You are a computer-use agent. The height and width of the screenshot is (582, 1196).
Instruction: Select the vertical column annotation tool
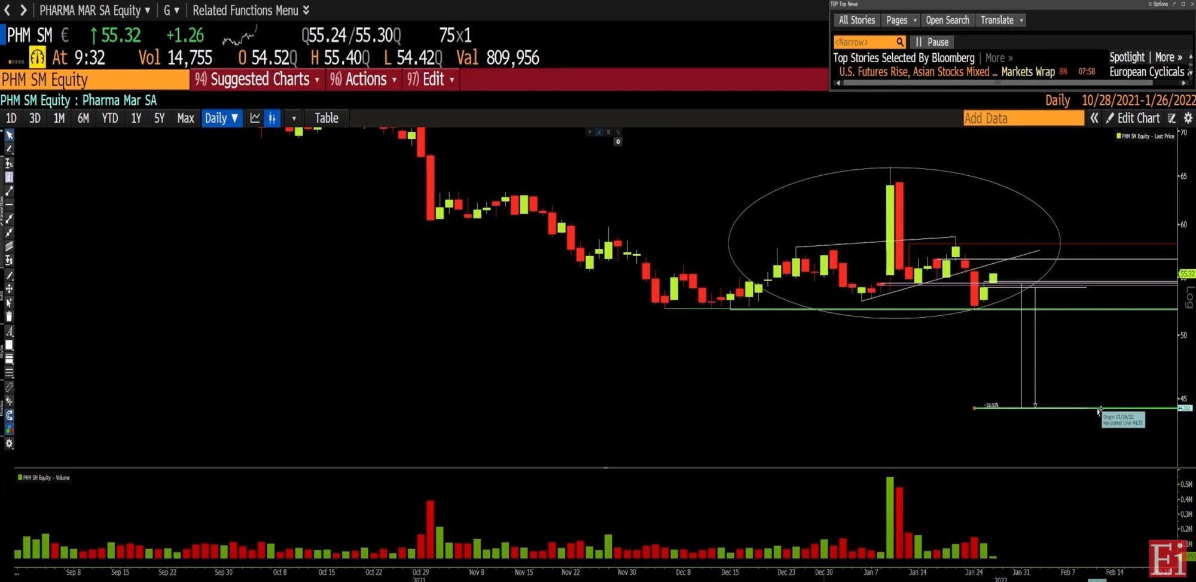(x=10, y=177)
